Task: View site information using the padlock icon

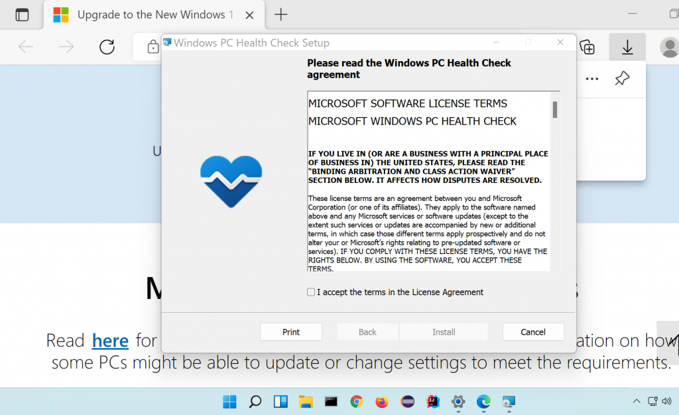Action: click(153, 47)
